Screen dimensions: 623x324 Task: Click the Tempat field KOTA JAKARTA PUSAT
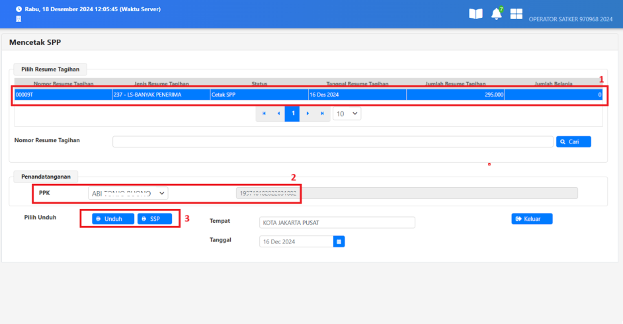[337, 222]
